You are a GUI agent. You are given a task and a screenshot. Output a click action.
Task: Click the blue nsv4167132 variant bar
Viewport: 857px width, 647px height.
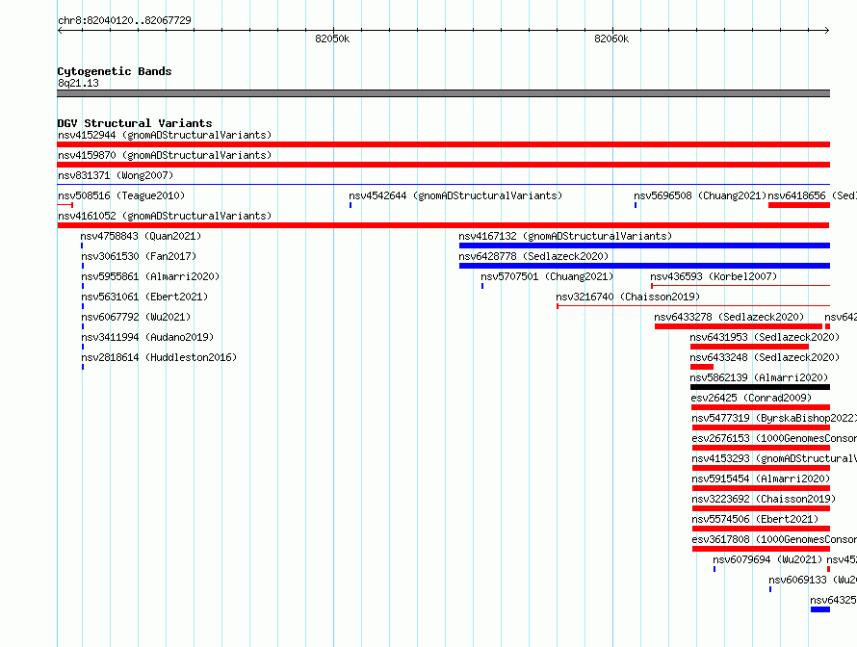click(644, 246)
